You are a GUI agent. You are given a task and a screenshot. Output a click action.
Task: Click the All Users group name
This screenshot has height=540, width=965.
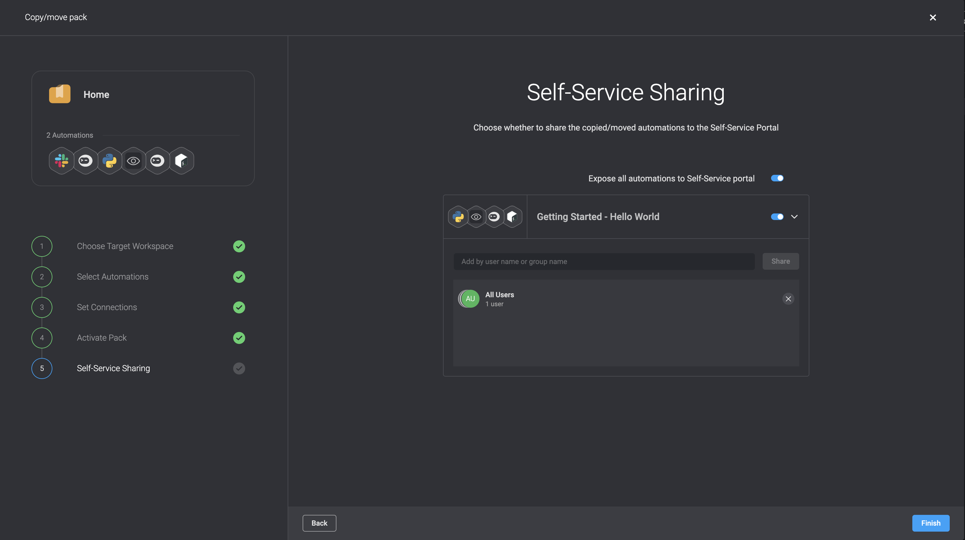coord(499,295)
